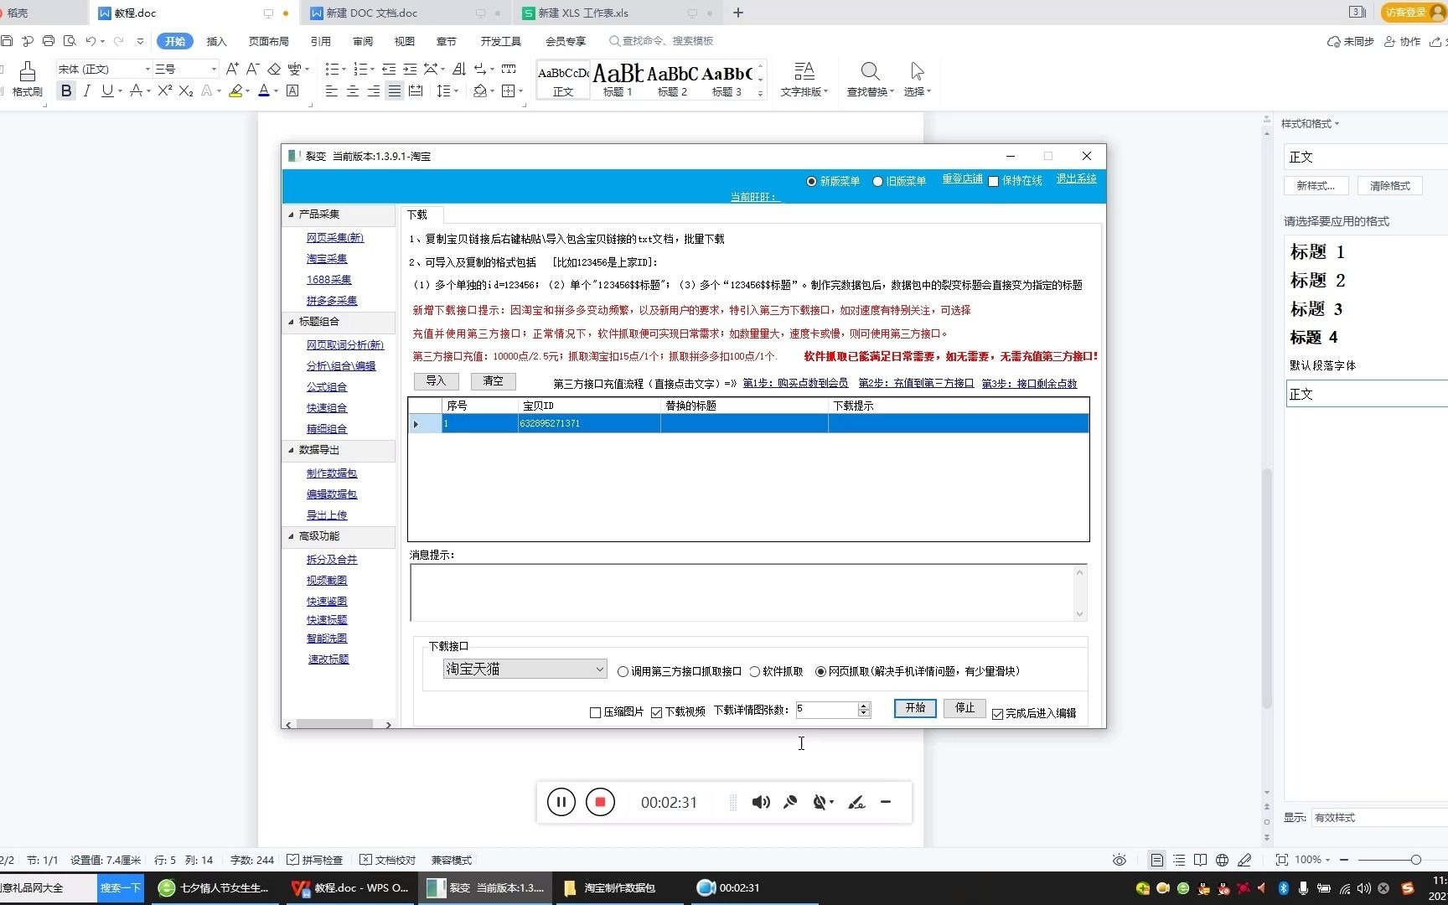Collapse 产品采集 tree section
The width and height of the screenshot is (1448, 905).
coord(291,215)
